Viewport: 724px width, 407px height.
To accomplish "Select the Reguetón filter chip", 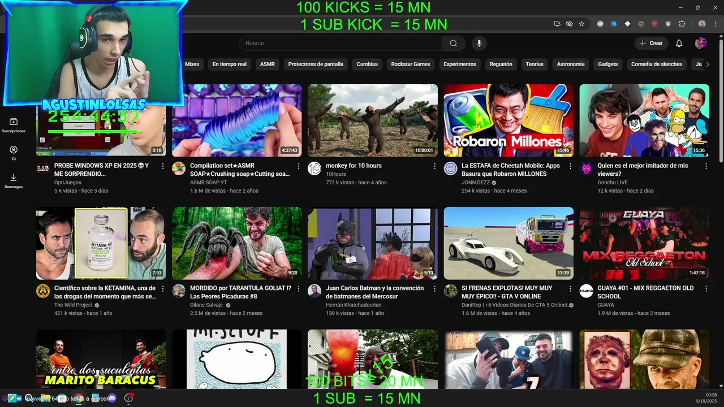I will click(x=501, y=64).
